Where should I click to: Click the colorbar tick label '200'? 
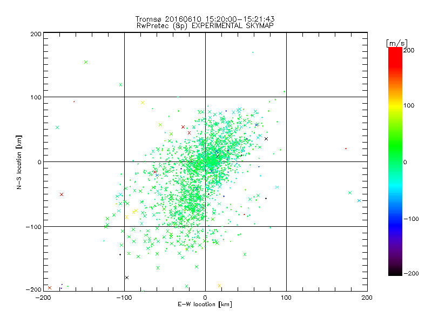(x=409, y=50)
